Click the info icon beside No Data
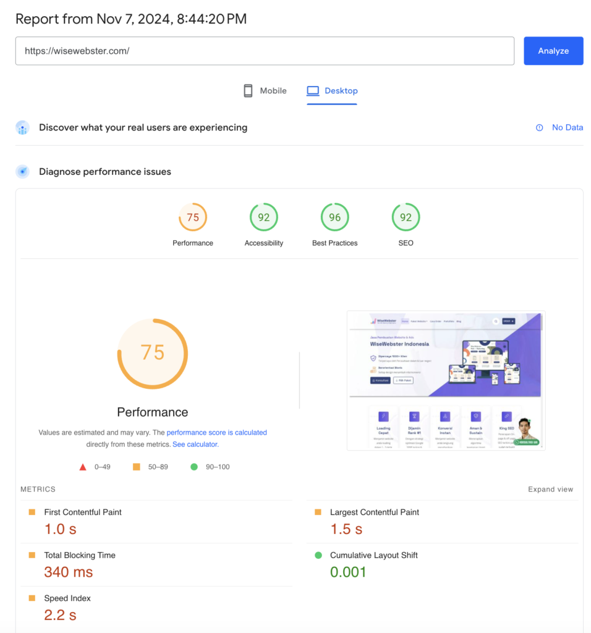Viewport: 591px width, 633px height. [x=538, y=127]
